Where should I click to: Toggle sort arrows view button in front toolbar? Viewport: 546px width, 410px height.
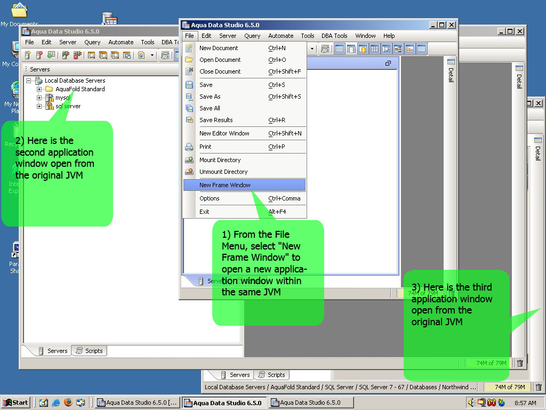coord(387,49)
